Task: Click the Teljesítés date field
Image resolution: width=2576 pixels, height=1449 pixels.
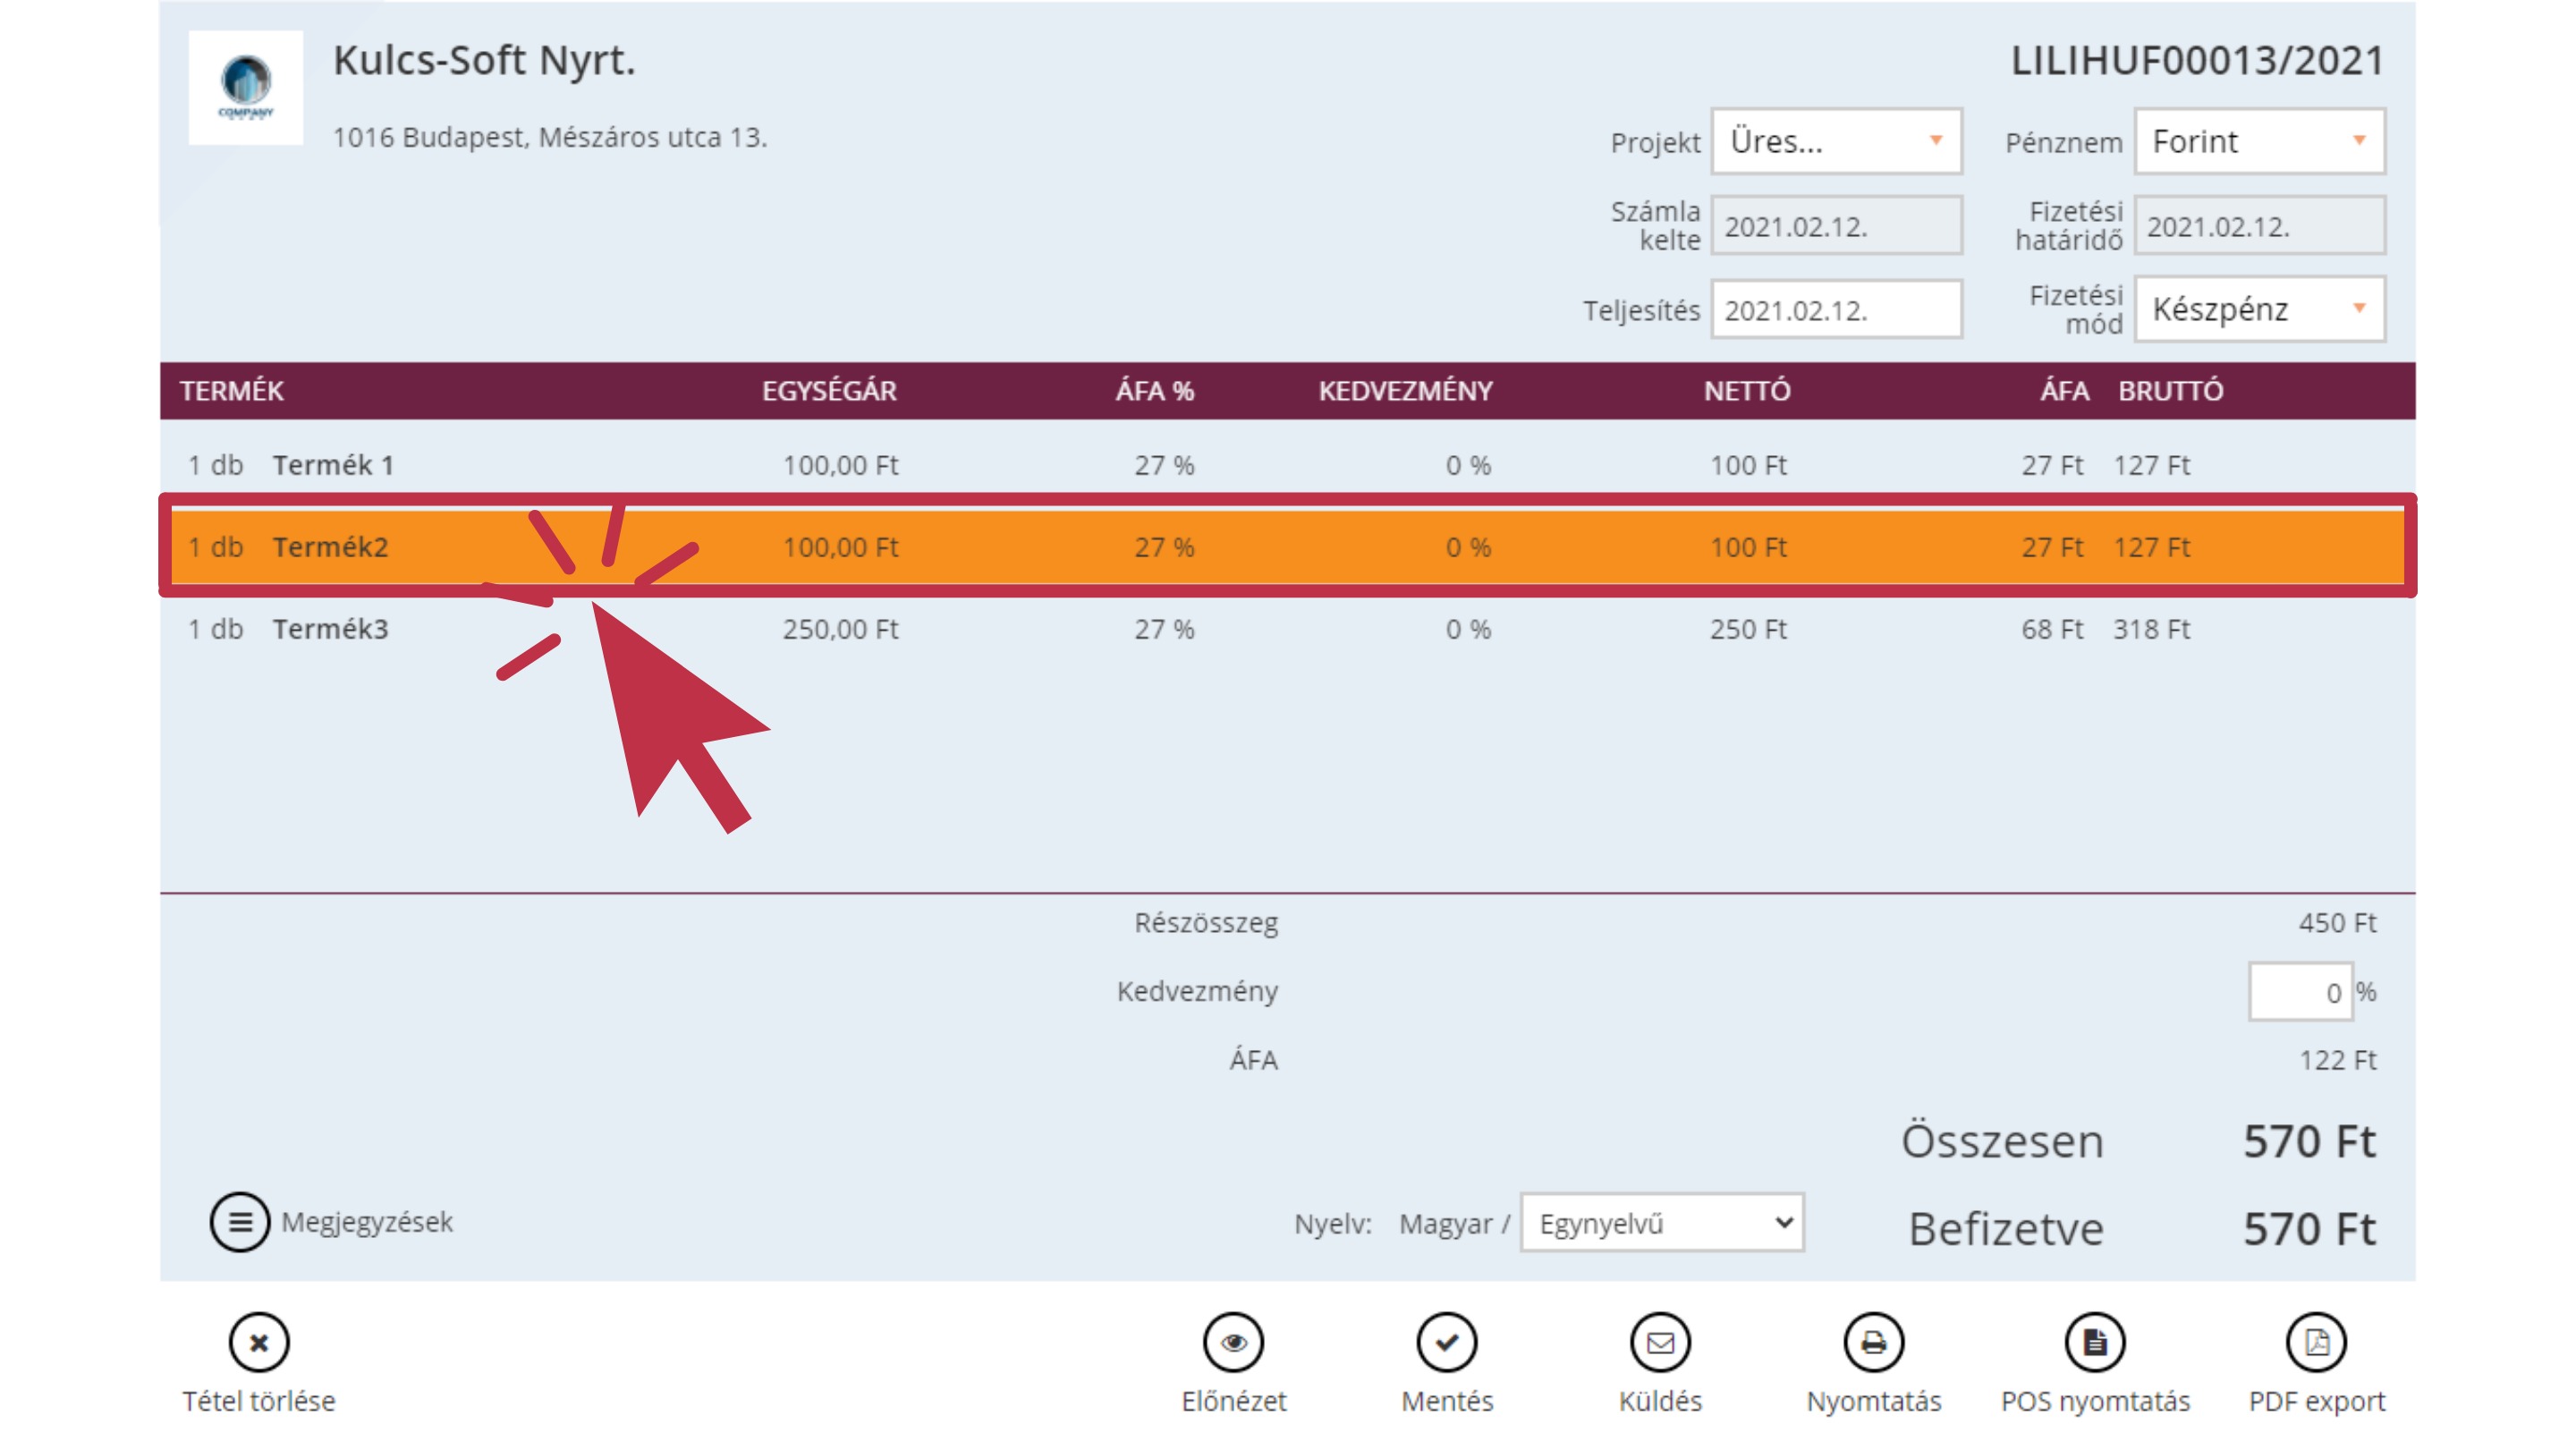Action: tap(1836, 310)
